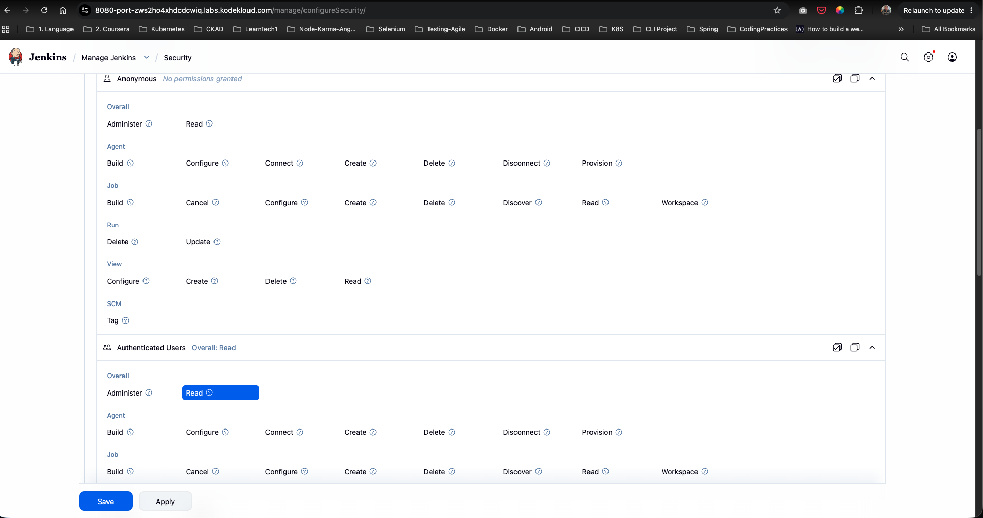Open help icon beside Authenticated Users Overall Administer
The image size is (983, 518).
click(x=149, y=392)
